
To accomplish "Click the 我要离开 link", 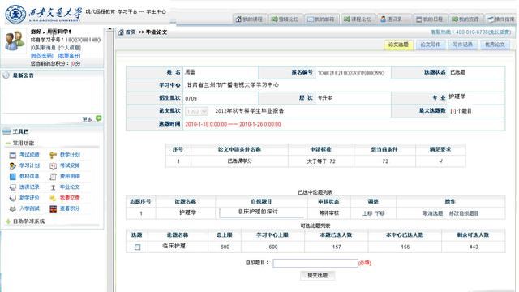I will pyautogui.click(x=69, y=56).
